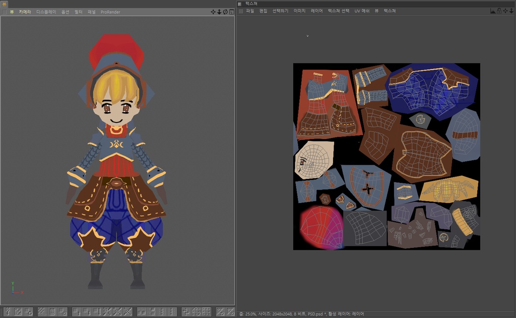Viewport: 516px width, 318px height.
Task: Click the UV icon with the single down arrow
Action: coord(87,311)
